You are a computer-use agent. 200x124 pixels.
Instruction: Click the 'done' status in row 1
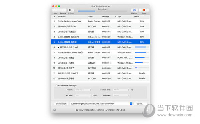click(142, 21)
